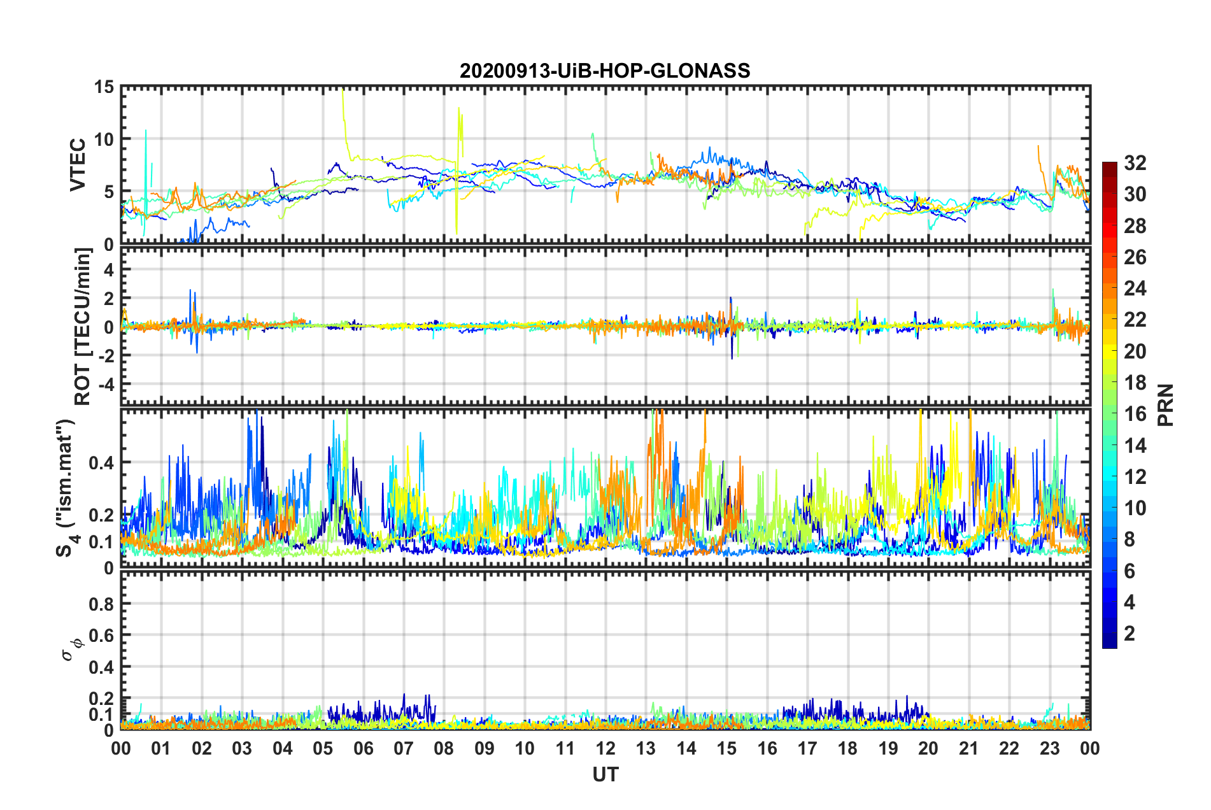Image resolution: width=1211 pixels, height=810 pixels.
Task: Select the UT x-axis label
Action: point(605,774)
